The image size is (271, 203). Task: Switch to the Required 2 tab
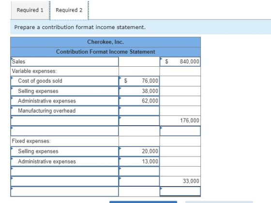[69, 10]
